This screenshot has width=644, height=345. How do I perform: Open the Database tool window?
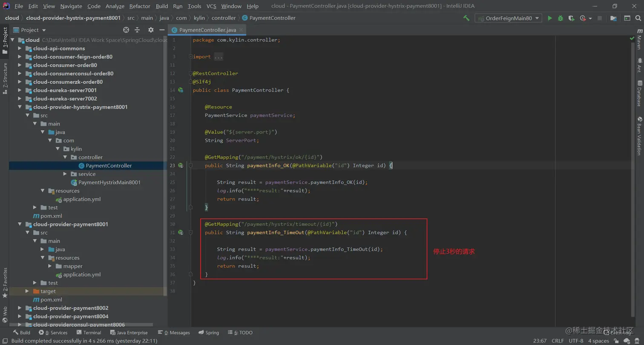[639, 93]
